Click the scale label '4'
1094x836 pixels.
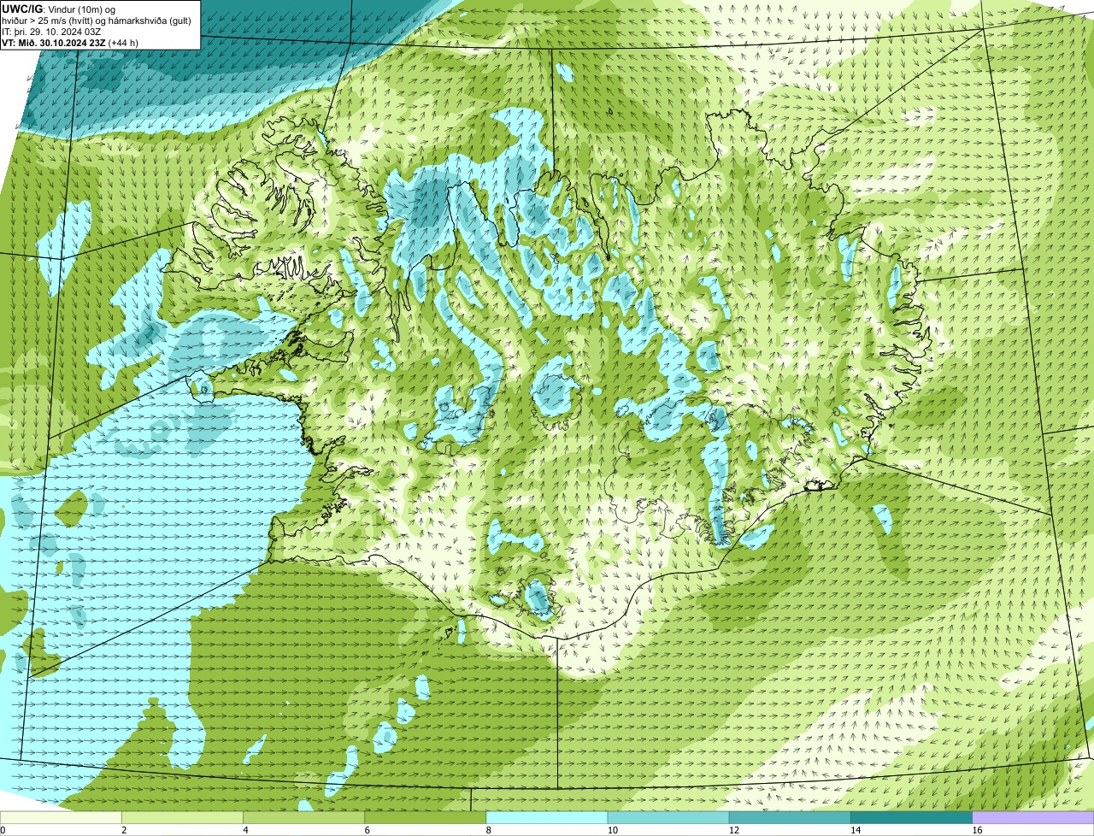tap(245, 830)
